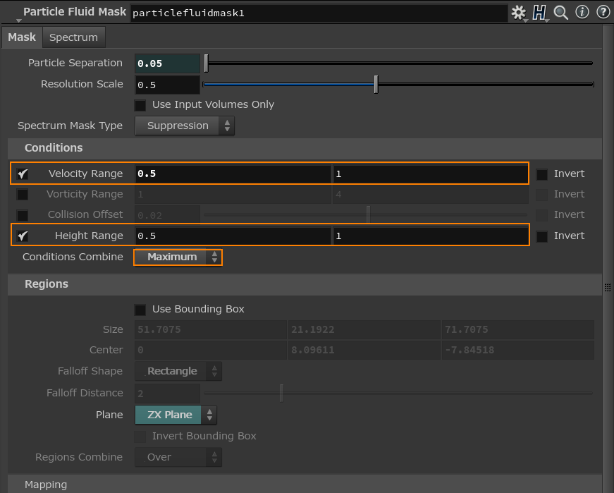Toggle Invert for Velocity Range

click(x=541, y=174)
